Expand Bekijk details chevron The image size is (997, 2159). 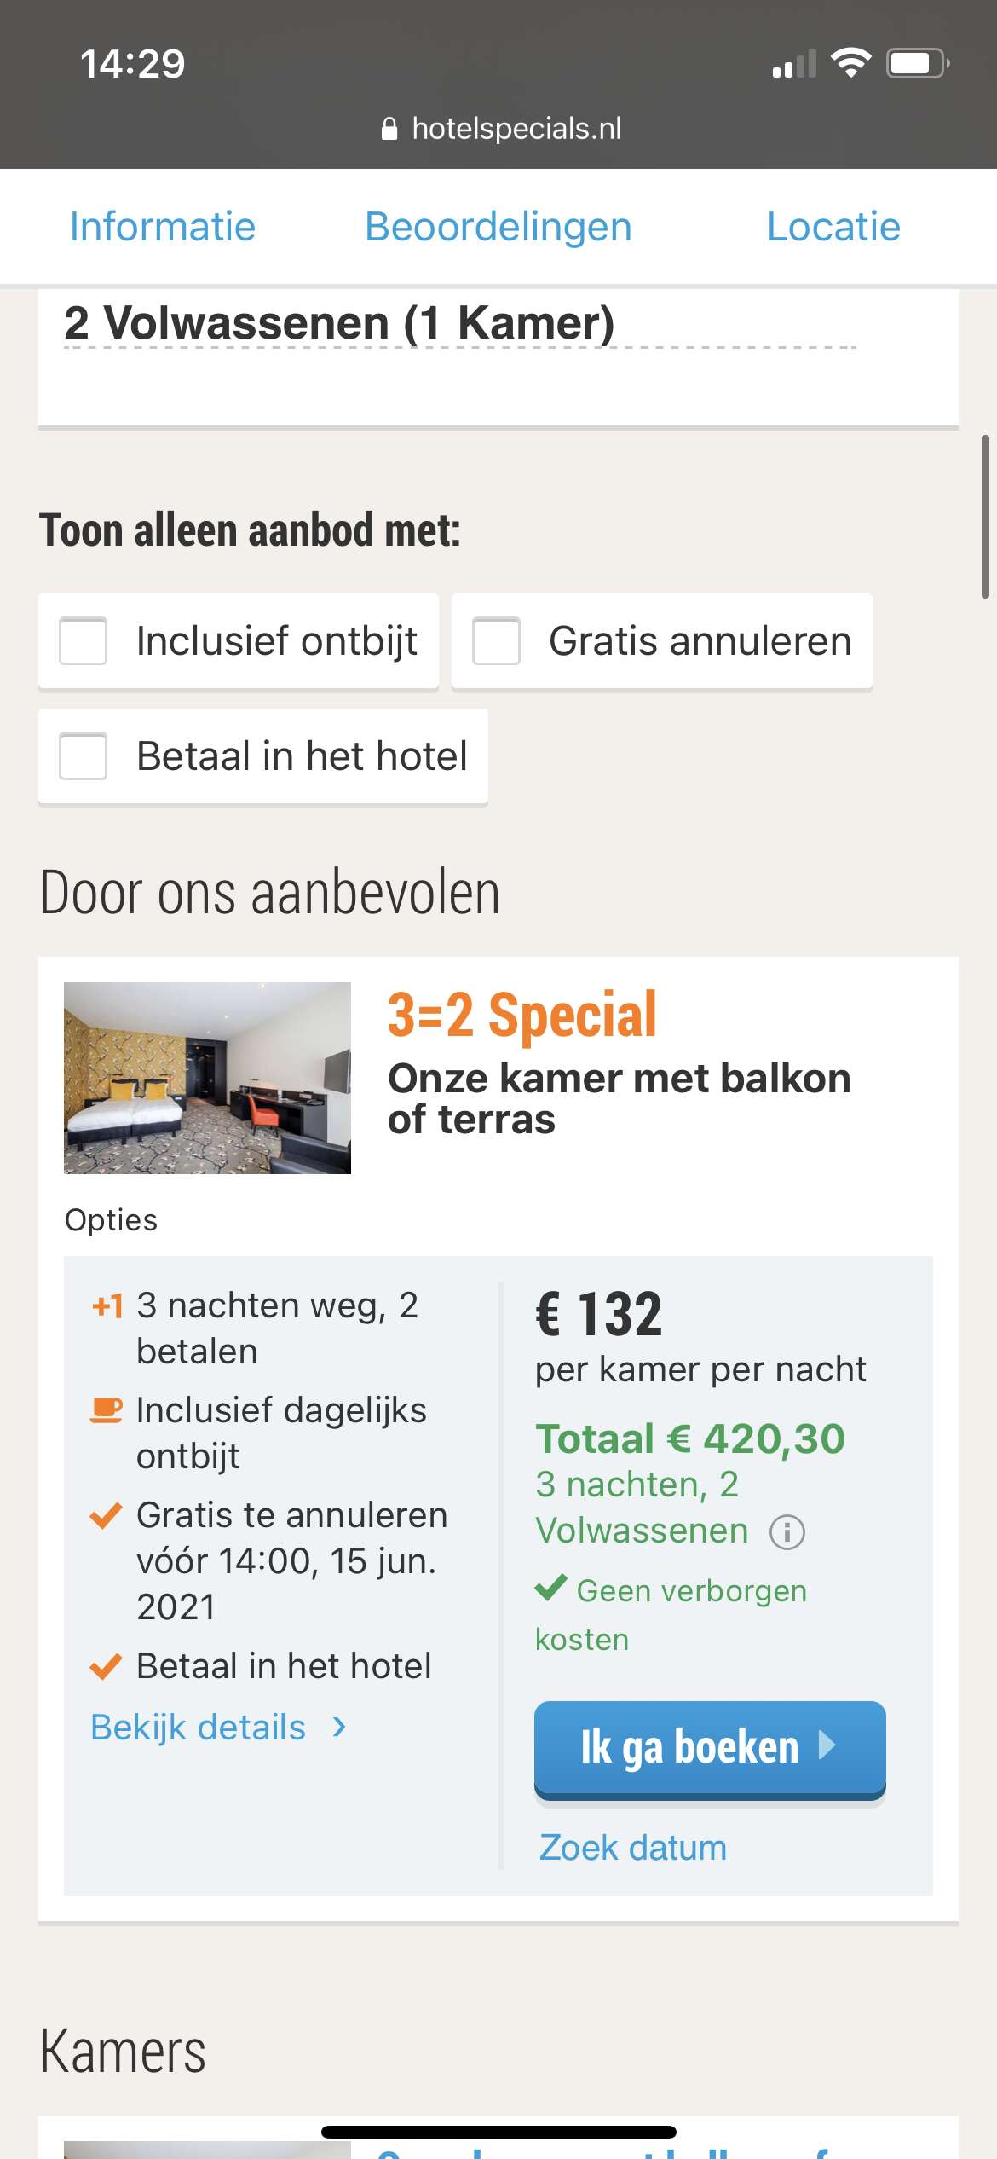pos(339,1727)
